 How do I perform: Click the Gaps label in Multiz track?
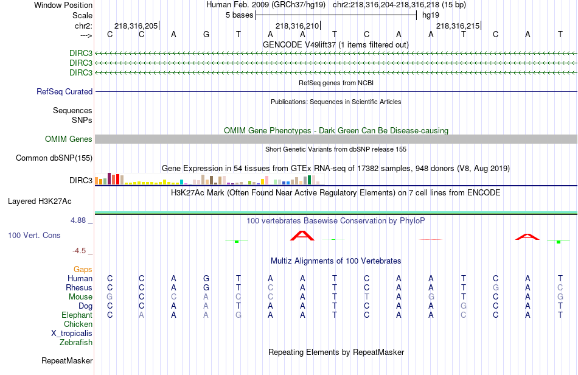click(83, 270)
